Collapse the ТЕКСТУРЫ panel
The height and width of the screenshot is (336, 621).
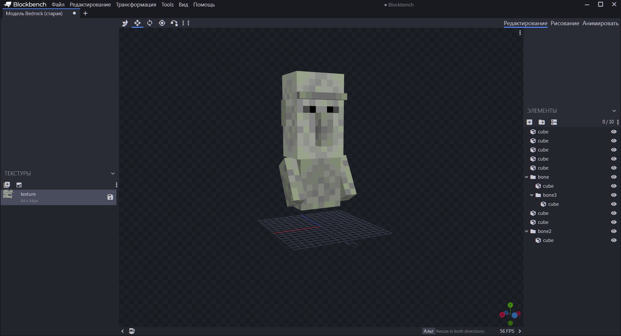click(x=113, y=173)
